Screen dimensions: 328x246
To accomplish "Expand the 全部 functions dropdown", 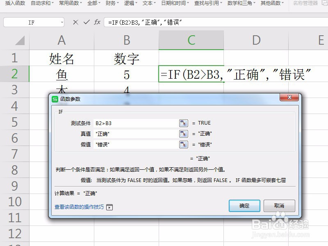I will pos(93,3).
